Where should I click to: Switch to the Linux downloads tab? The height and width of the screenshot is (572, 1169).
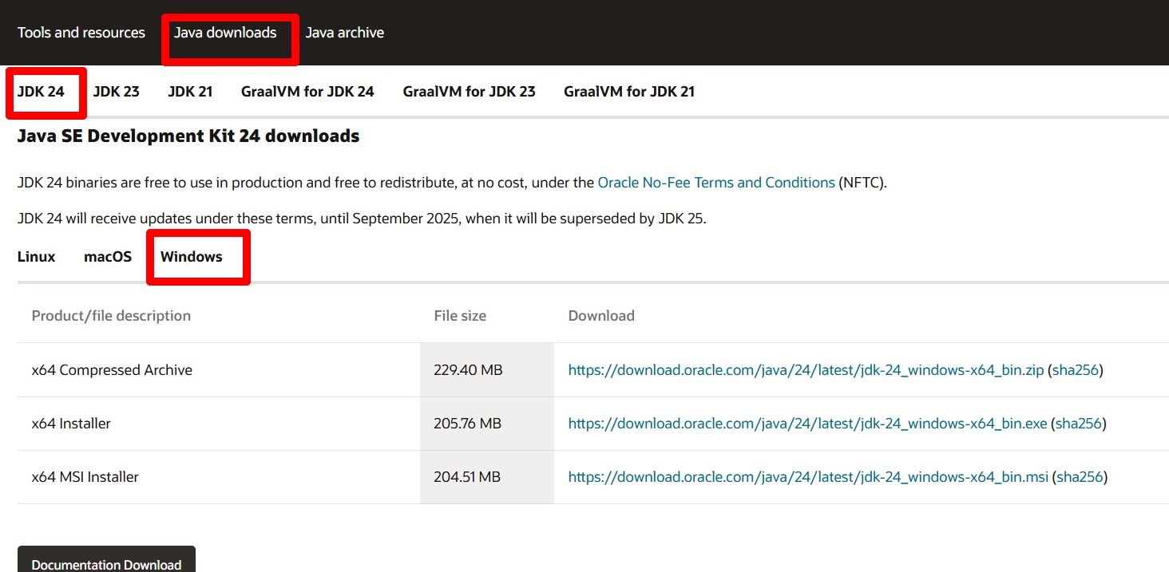coord(37,257)
